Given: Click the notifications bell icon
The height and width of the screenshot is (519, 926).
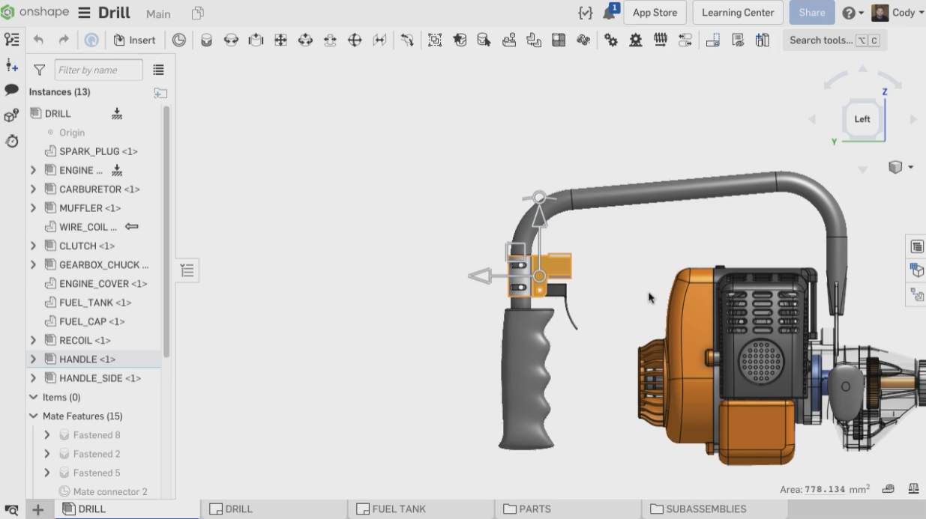Looking at the screenshot, I should 609,13.
